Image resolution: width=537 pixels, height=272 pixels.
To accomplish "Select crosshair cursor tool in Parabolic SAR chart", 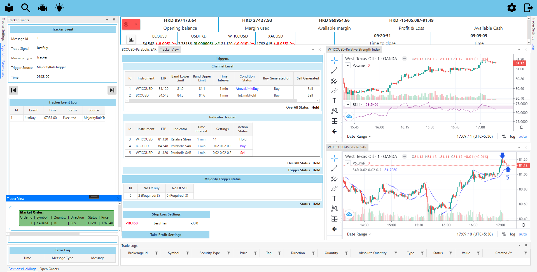I will coord(334,158).
